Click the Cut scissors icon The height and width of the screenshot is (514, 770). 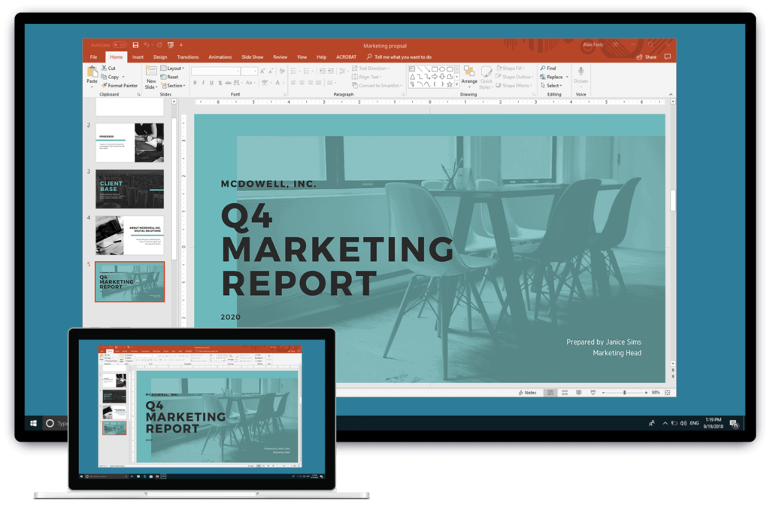point(104,68)
